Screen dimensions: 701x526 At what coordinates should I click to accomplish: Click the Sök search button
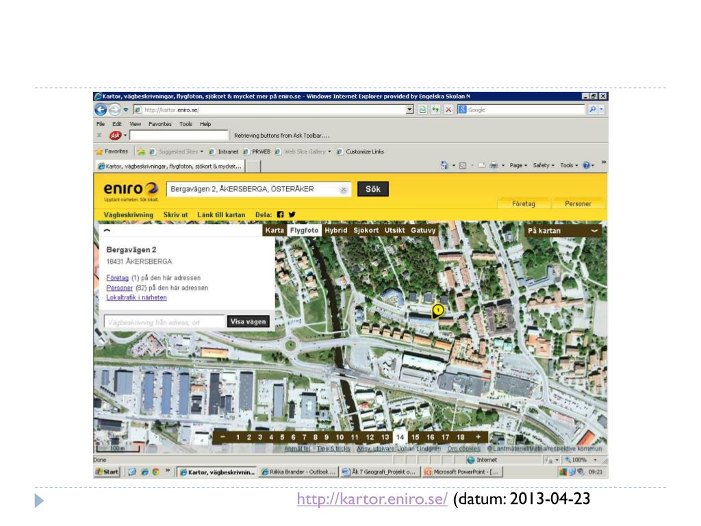pyautogui.click(x=373, y=189)
